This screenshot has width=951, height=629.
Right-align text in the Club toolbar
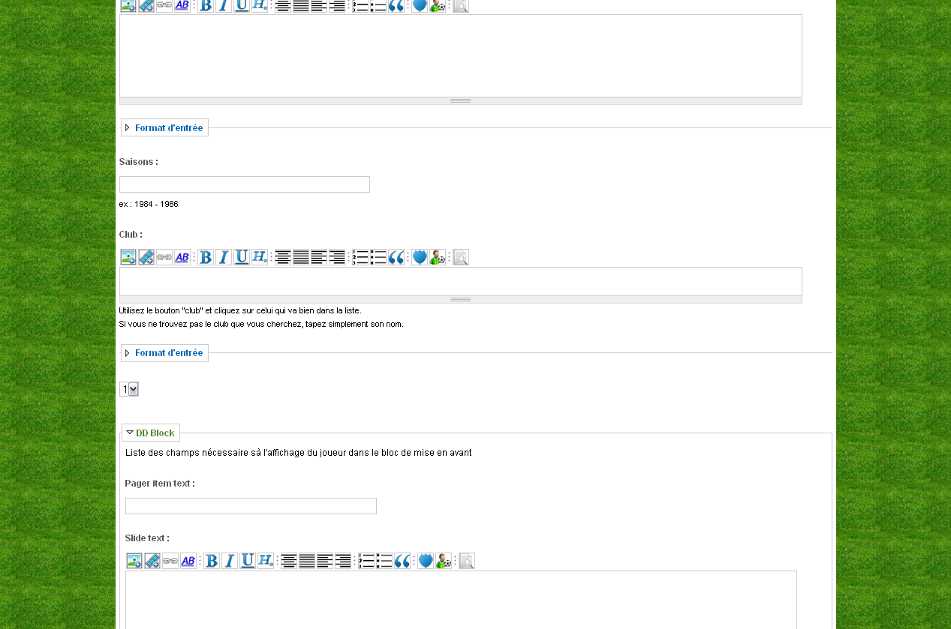pos(337,257)
